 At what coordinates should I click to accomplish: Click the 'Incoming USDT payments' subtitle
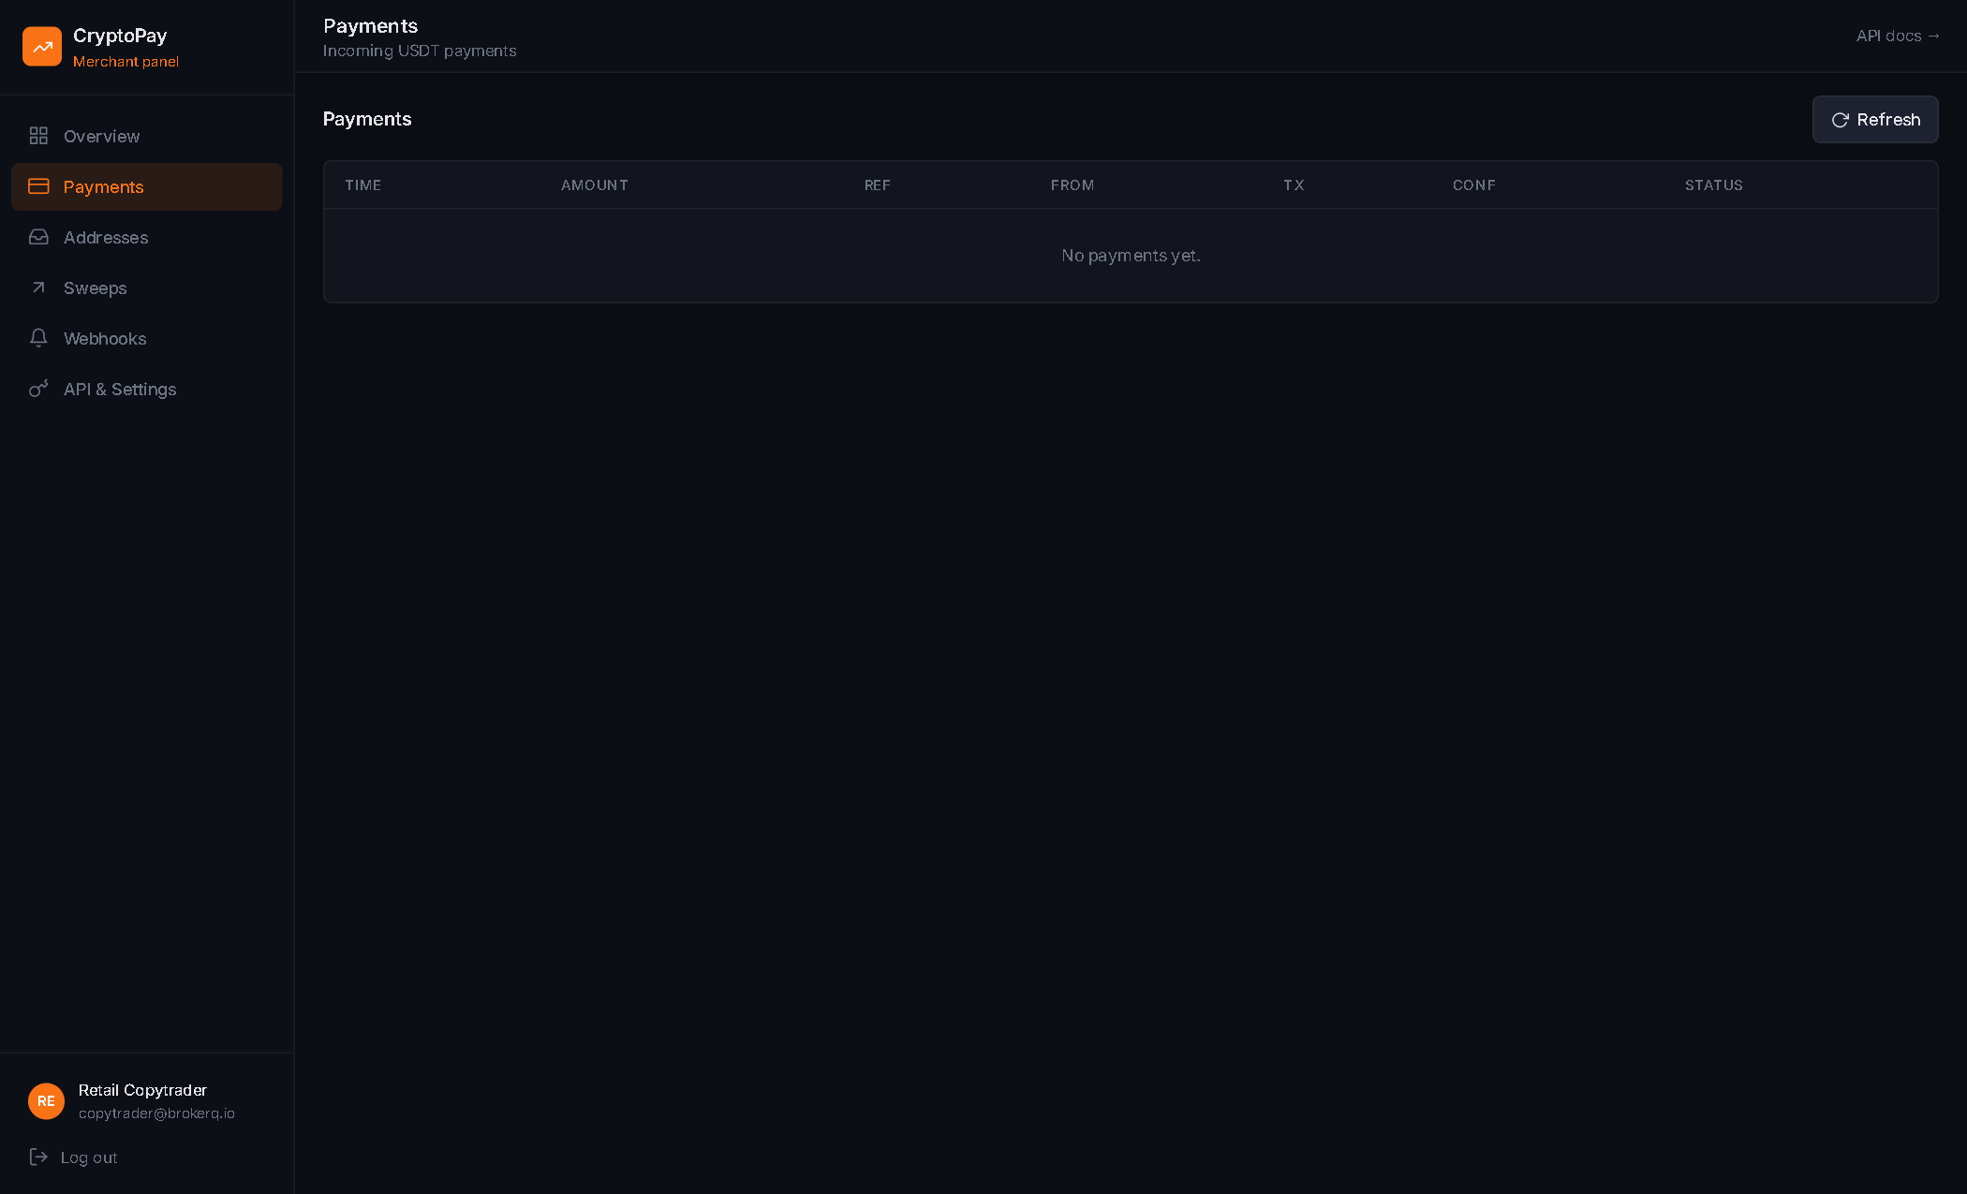(x=420, y=51)
